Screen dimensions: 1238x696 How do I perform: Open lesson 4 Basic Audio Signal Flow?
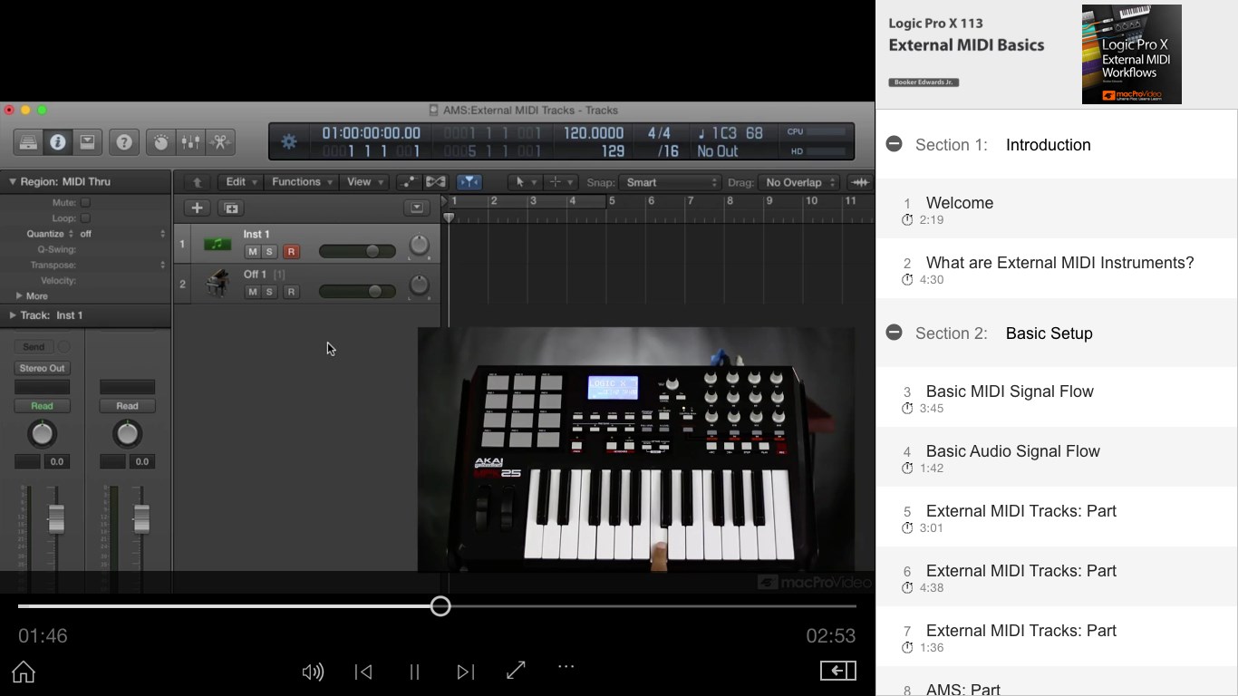click(x=1057, y=457)
